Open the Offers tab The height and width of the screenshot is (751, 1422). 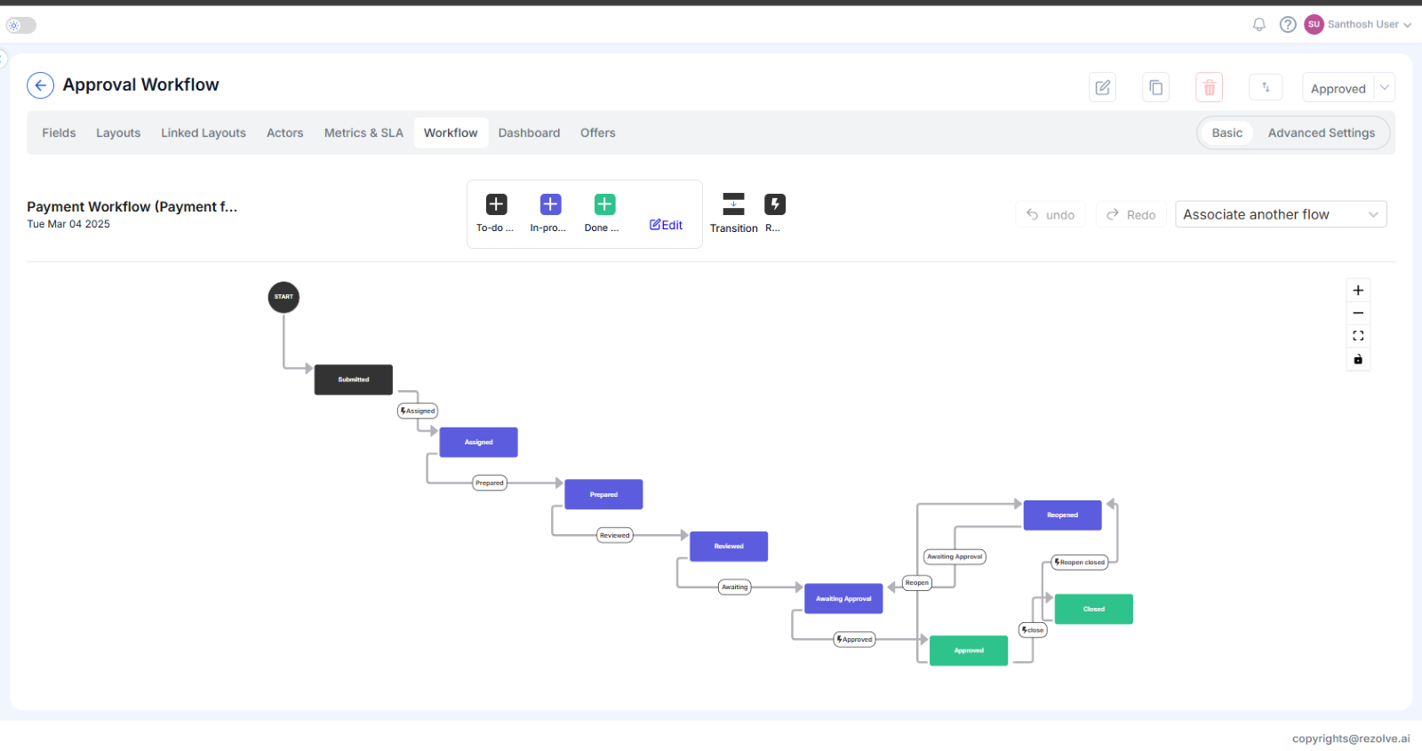coord(597,132)
